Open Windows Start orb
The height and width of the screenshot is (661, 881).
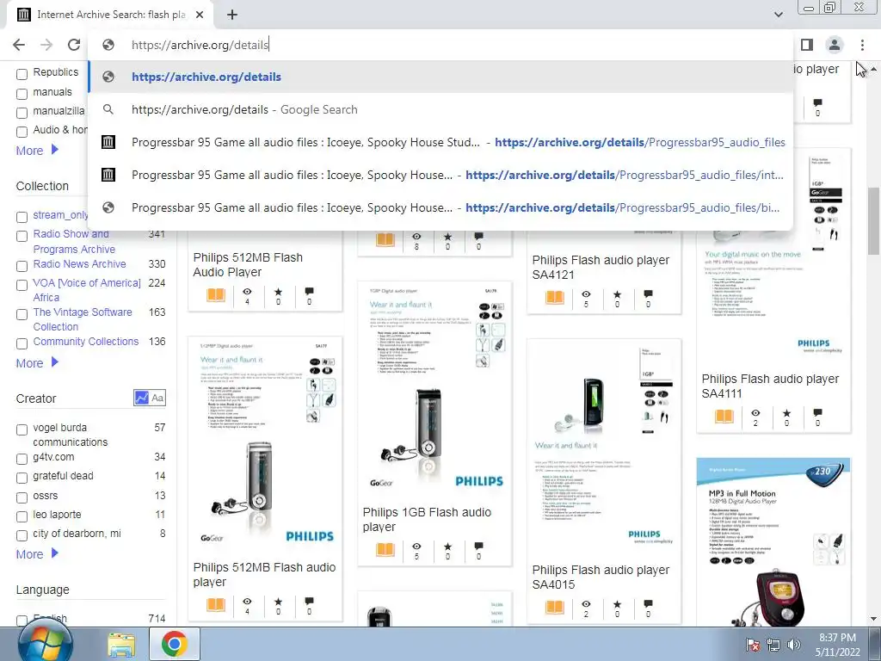click(x=46, y=644)
